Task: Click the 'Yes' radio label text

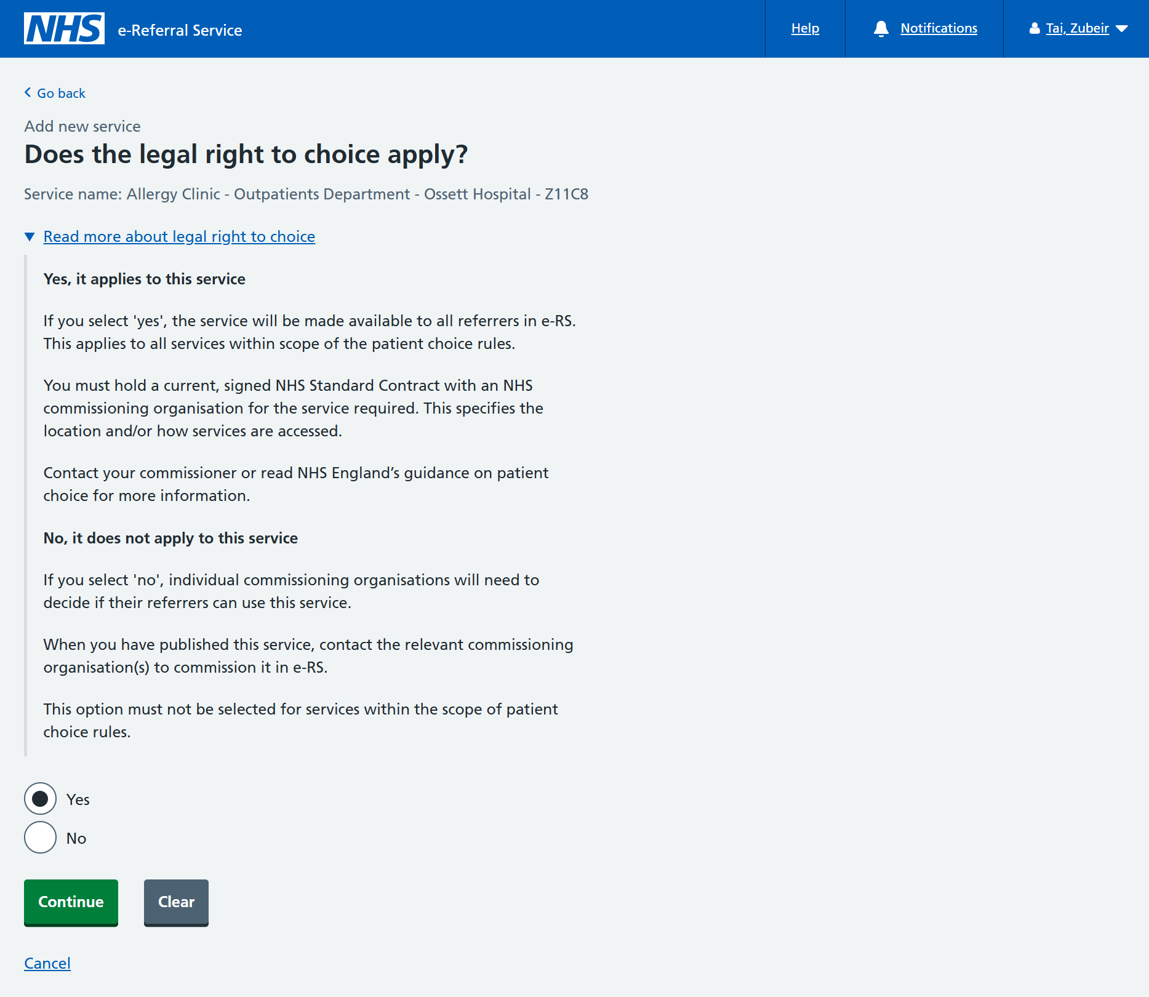Action: pyautogui.click(x=78, y=799)
